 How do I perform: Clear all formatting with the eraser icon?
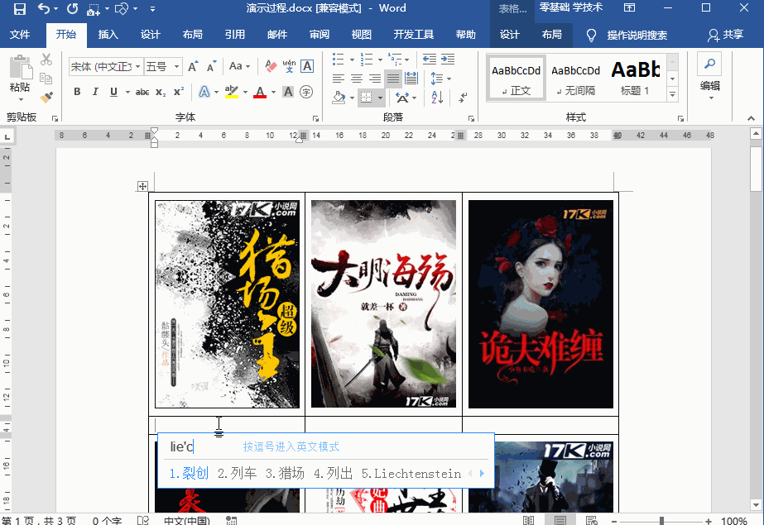[x=271, y=66]
